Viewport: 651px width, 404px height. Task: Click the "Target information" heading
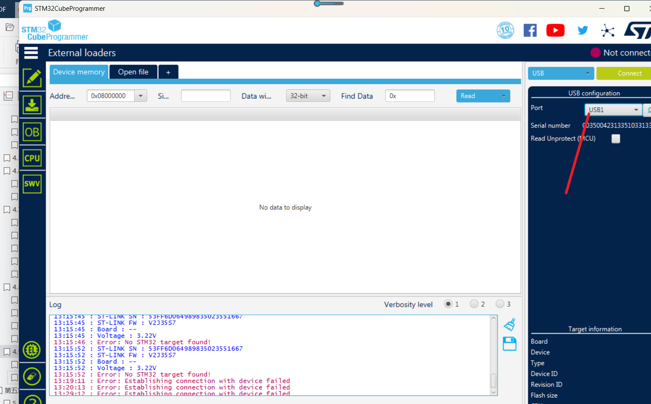595,329
